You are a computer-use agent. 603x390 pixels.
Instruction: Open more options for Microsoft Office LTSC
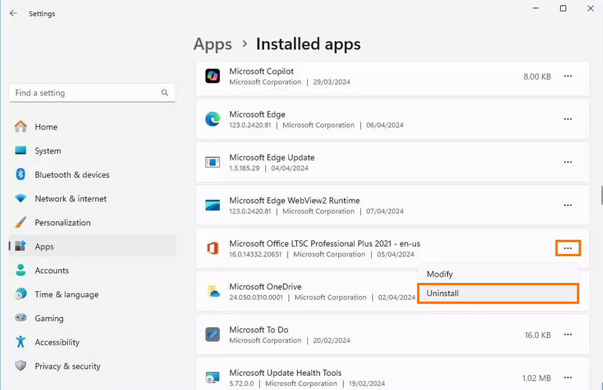tap(568, 248)
